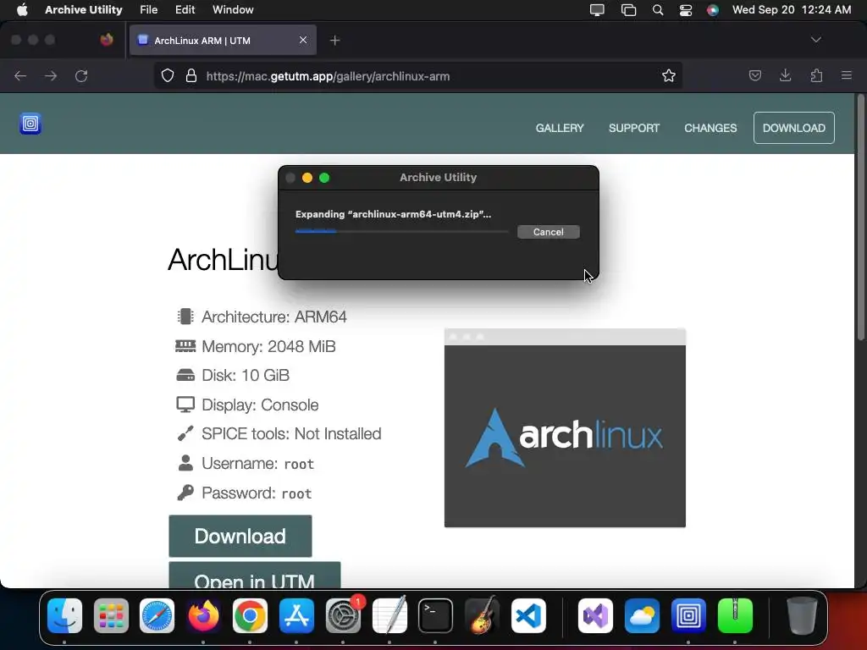Open Terminal from the Dock
This screenshot has width=867, height=650.
click(x=435, y=615)
